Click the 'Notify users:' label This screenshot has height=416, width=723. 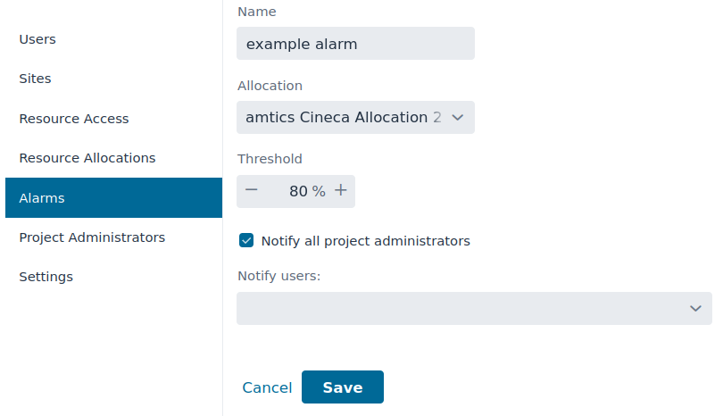point(278,276)
